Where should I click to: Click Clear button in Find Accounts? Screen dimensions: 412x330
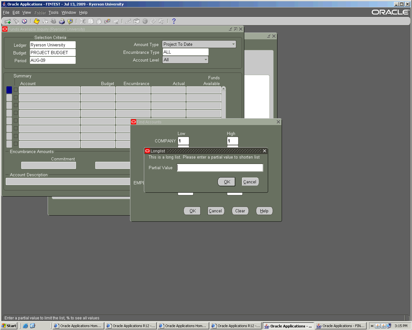click(x=240, y=211)
